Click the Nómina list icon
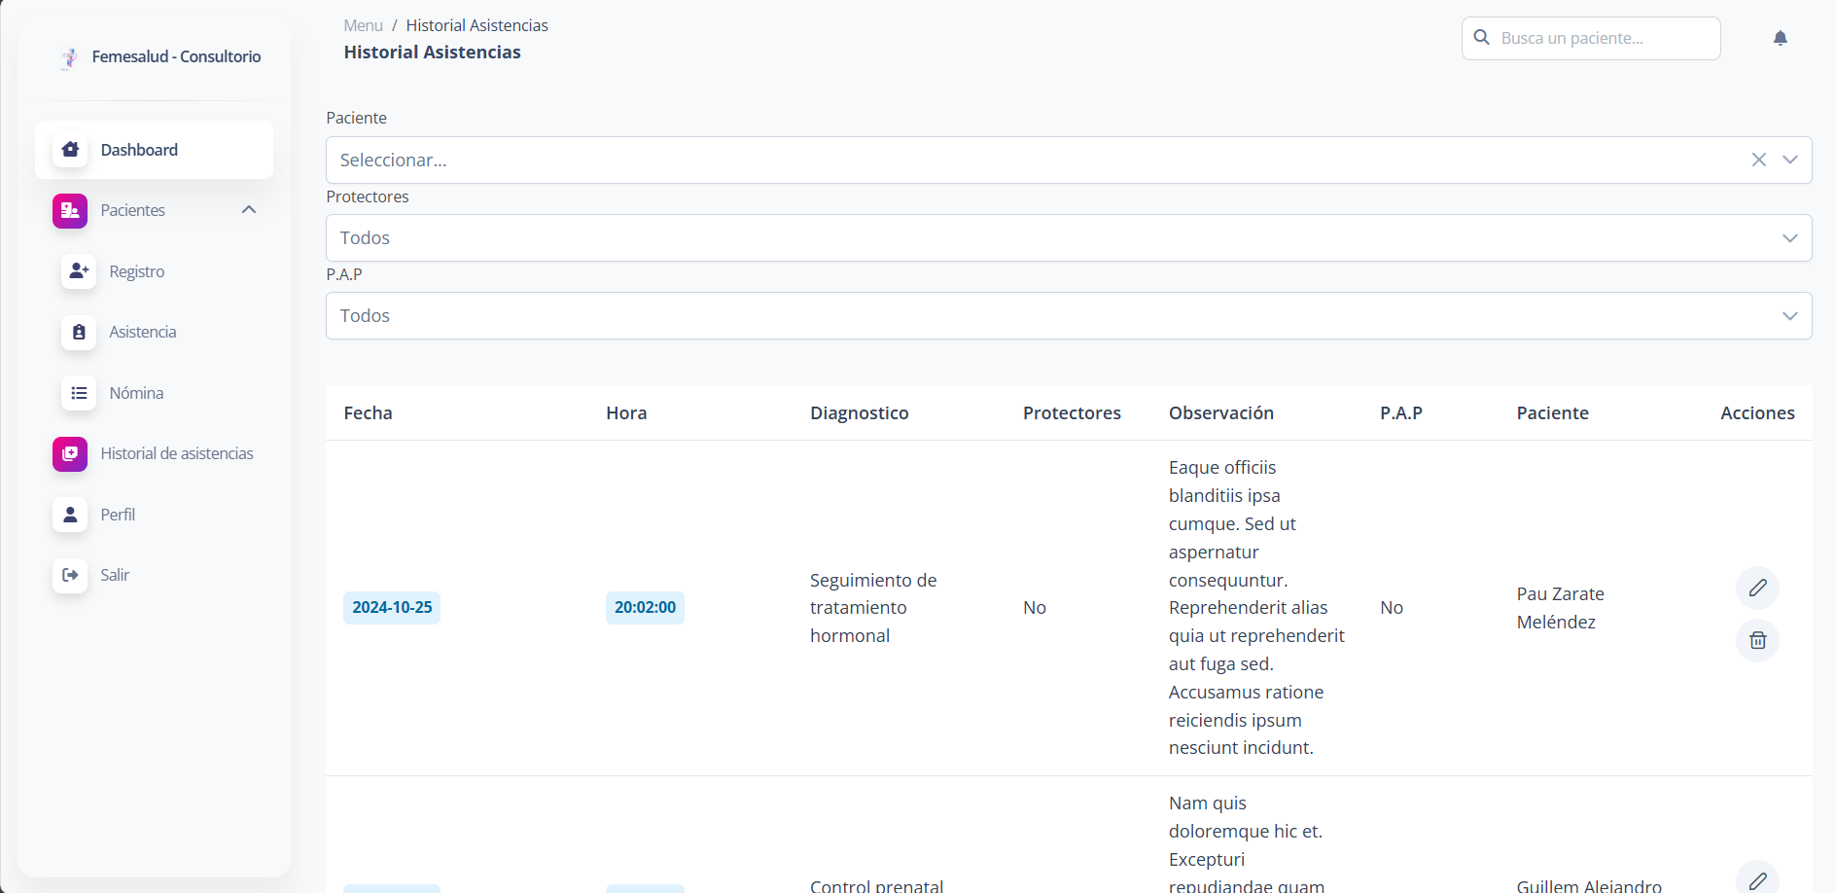The width and height of the screenshot is (1836, 893). point(79,393)
